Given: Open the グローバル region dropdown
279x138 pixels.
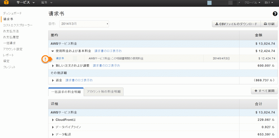Looking at the screenshot, I should tap(252, 3).
